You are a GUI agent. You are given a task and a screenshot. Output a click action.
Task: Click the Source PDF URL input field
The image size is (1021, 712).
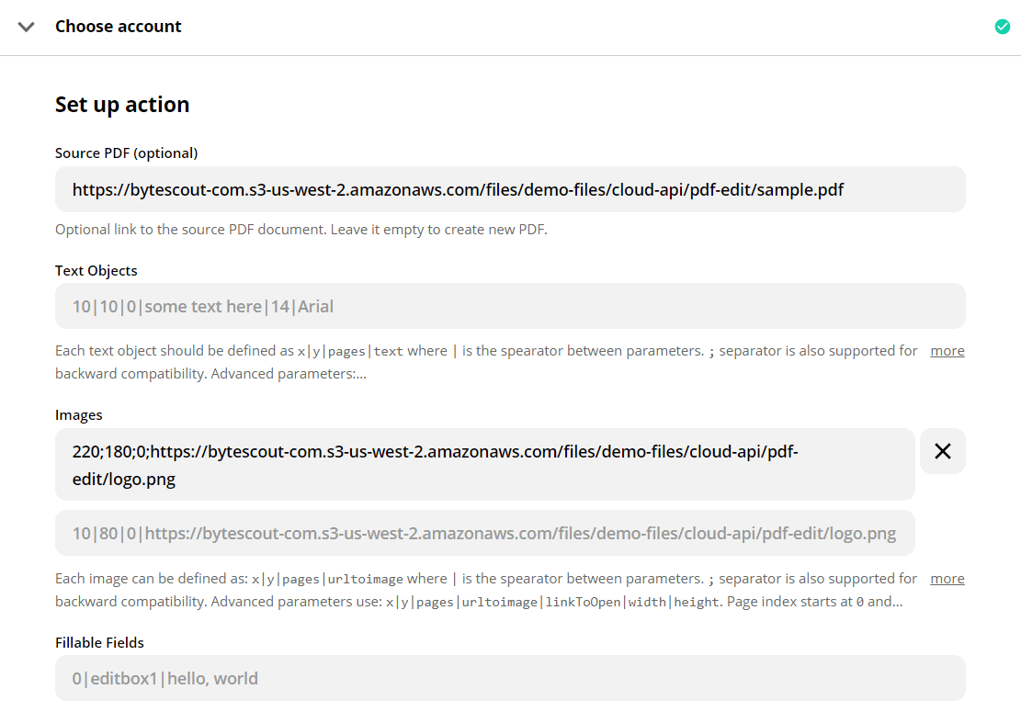510,189
